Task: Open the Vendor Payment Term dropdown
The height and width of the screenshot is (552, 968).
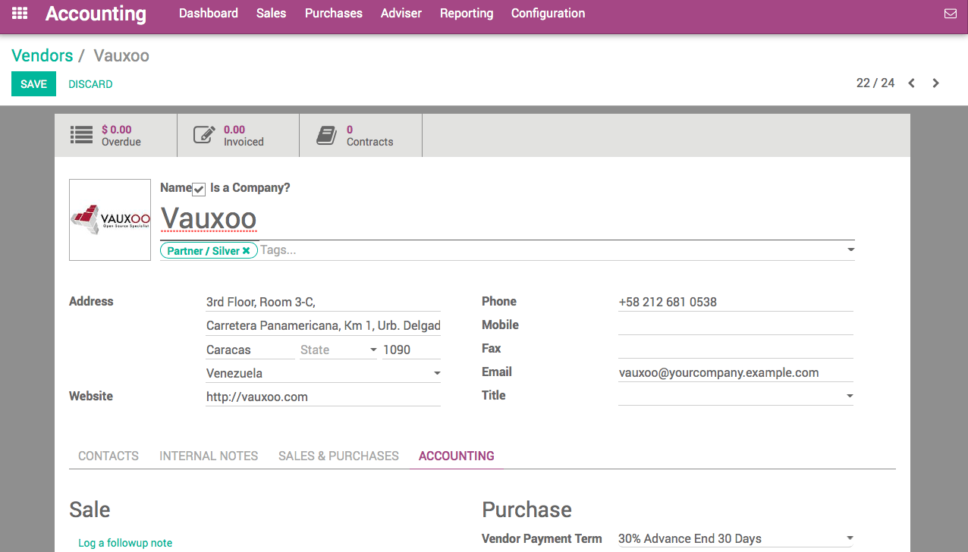Action: (x=849, y=538)
